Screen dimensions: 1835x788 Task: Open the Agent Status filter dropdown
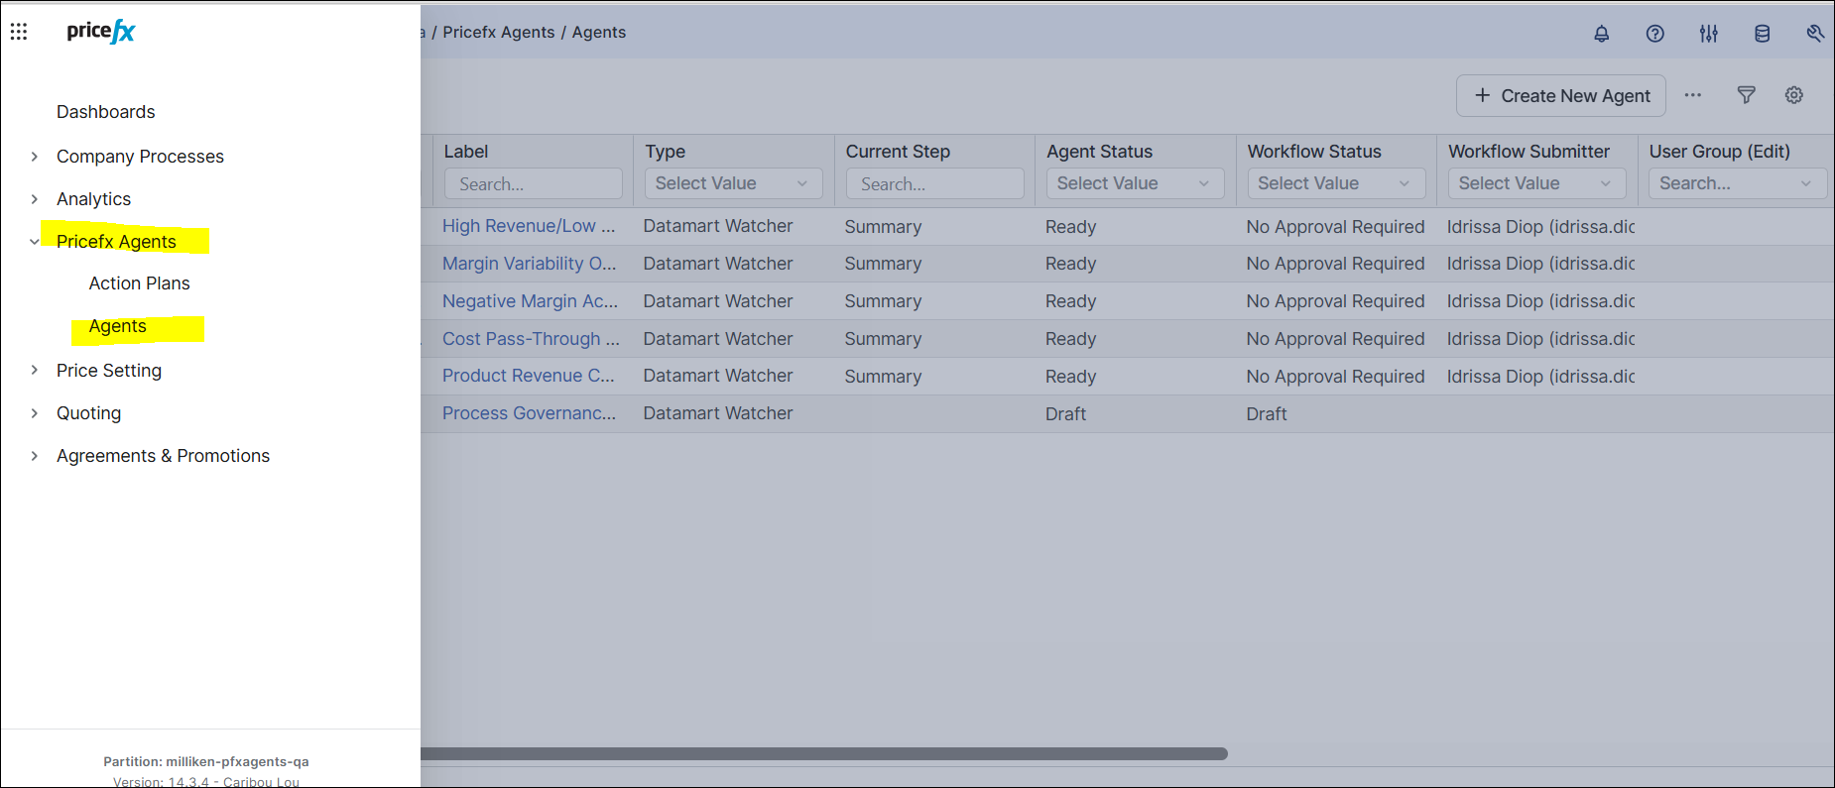point(1134,183)
